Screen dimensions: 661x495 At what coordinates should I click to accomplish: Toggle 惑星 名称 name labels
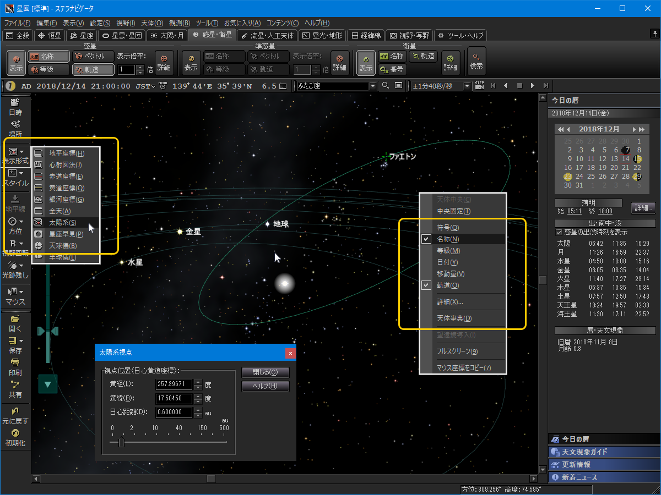pyautogui.click(x=48, y=56)
